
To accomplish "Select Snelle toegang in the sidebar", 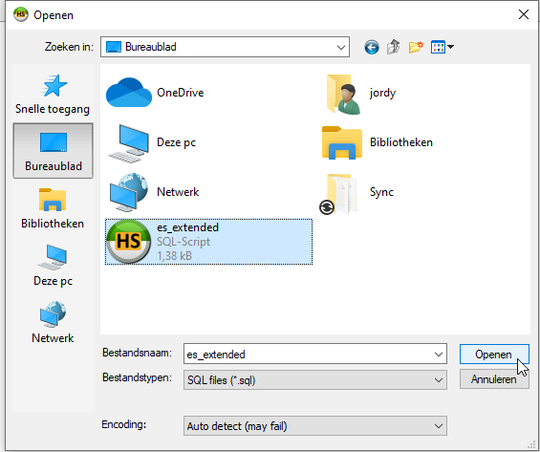I will click(53, 94).
